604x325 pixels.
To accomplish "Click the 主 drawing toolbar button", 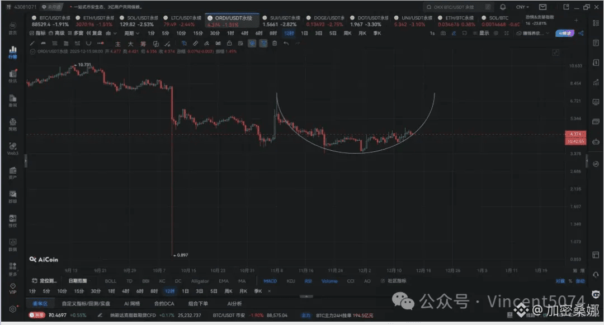I will coord(118,44).
